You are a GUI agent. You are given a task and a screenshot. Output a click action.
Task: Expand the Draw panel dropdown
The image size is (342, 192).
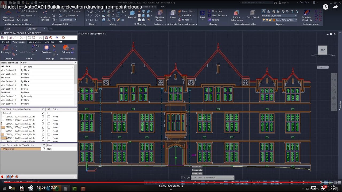coord(92,24)
